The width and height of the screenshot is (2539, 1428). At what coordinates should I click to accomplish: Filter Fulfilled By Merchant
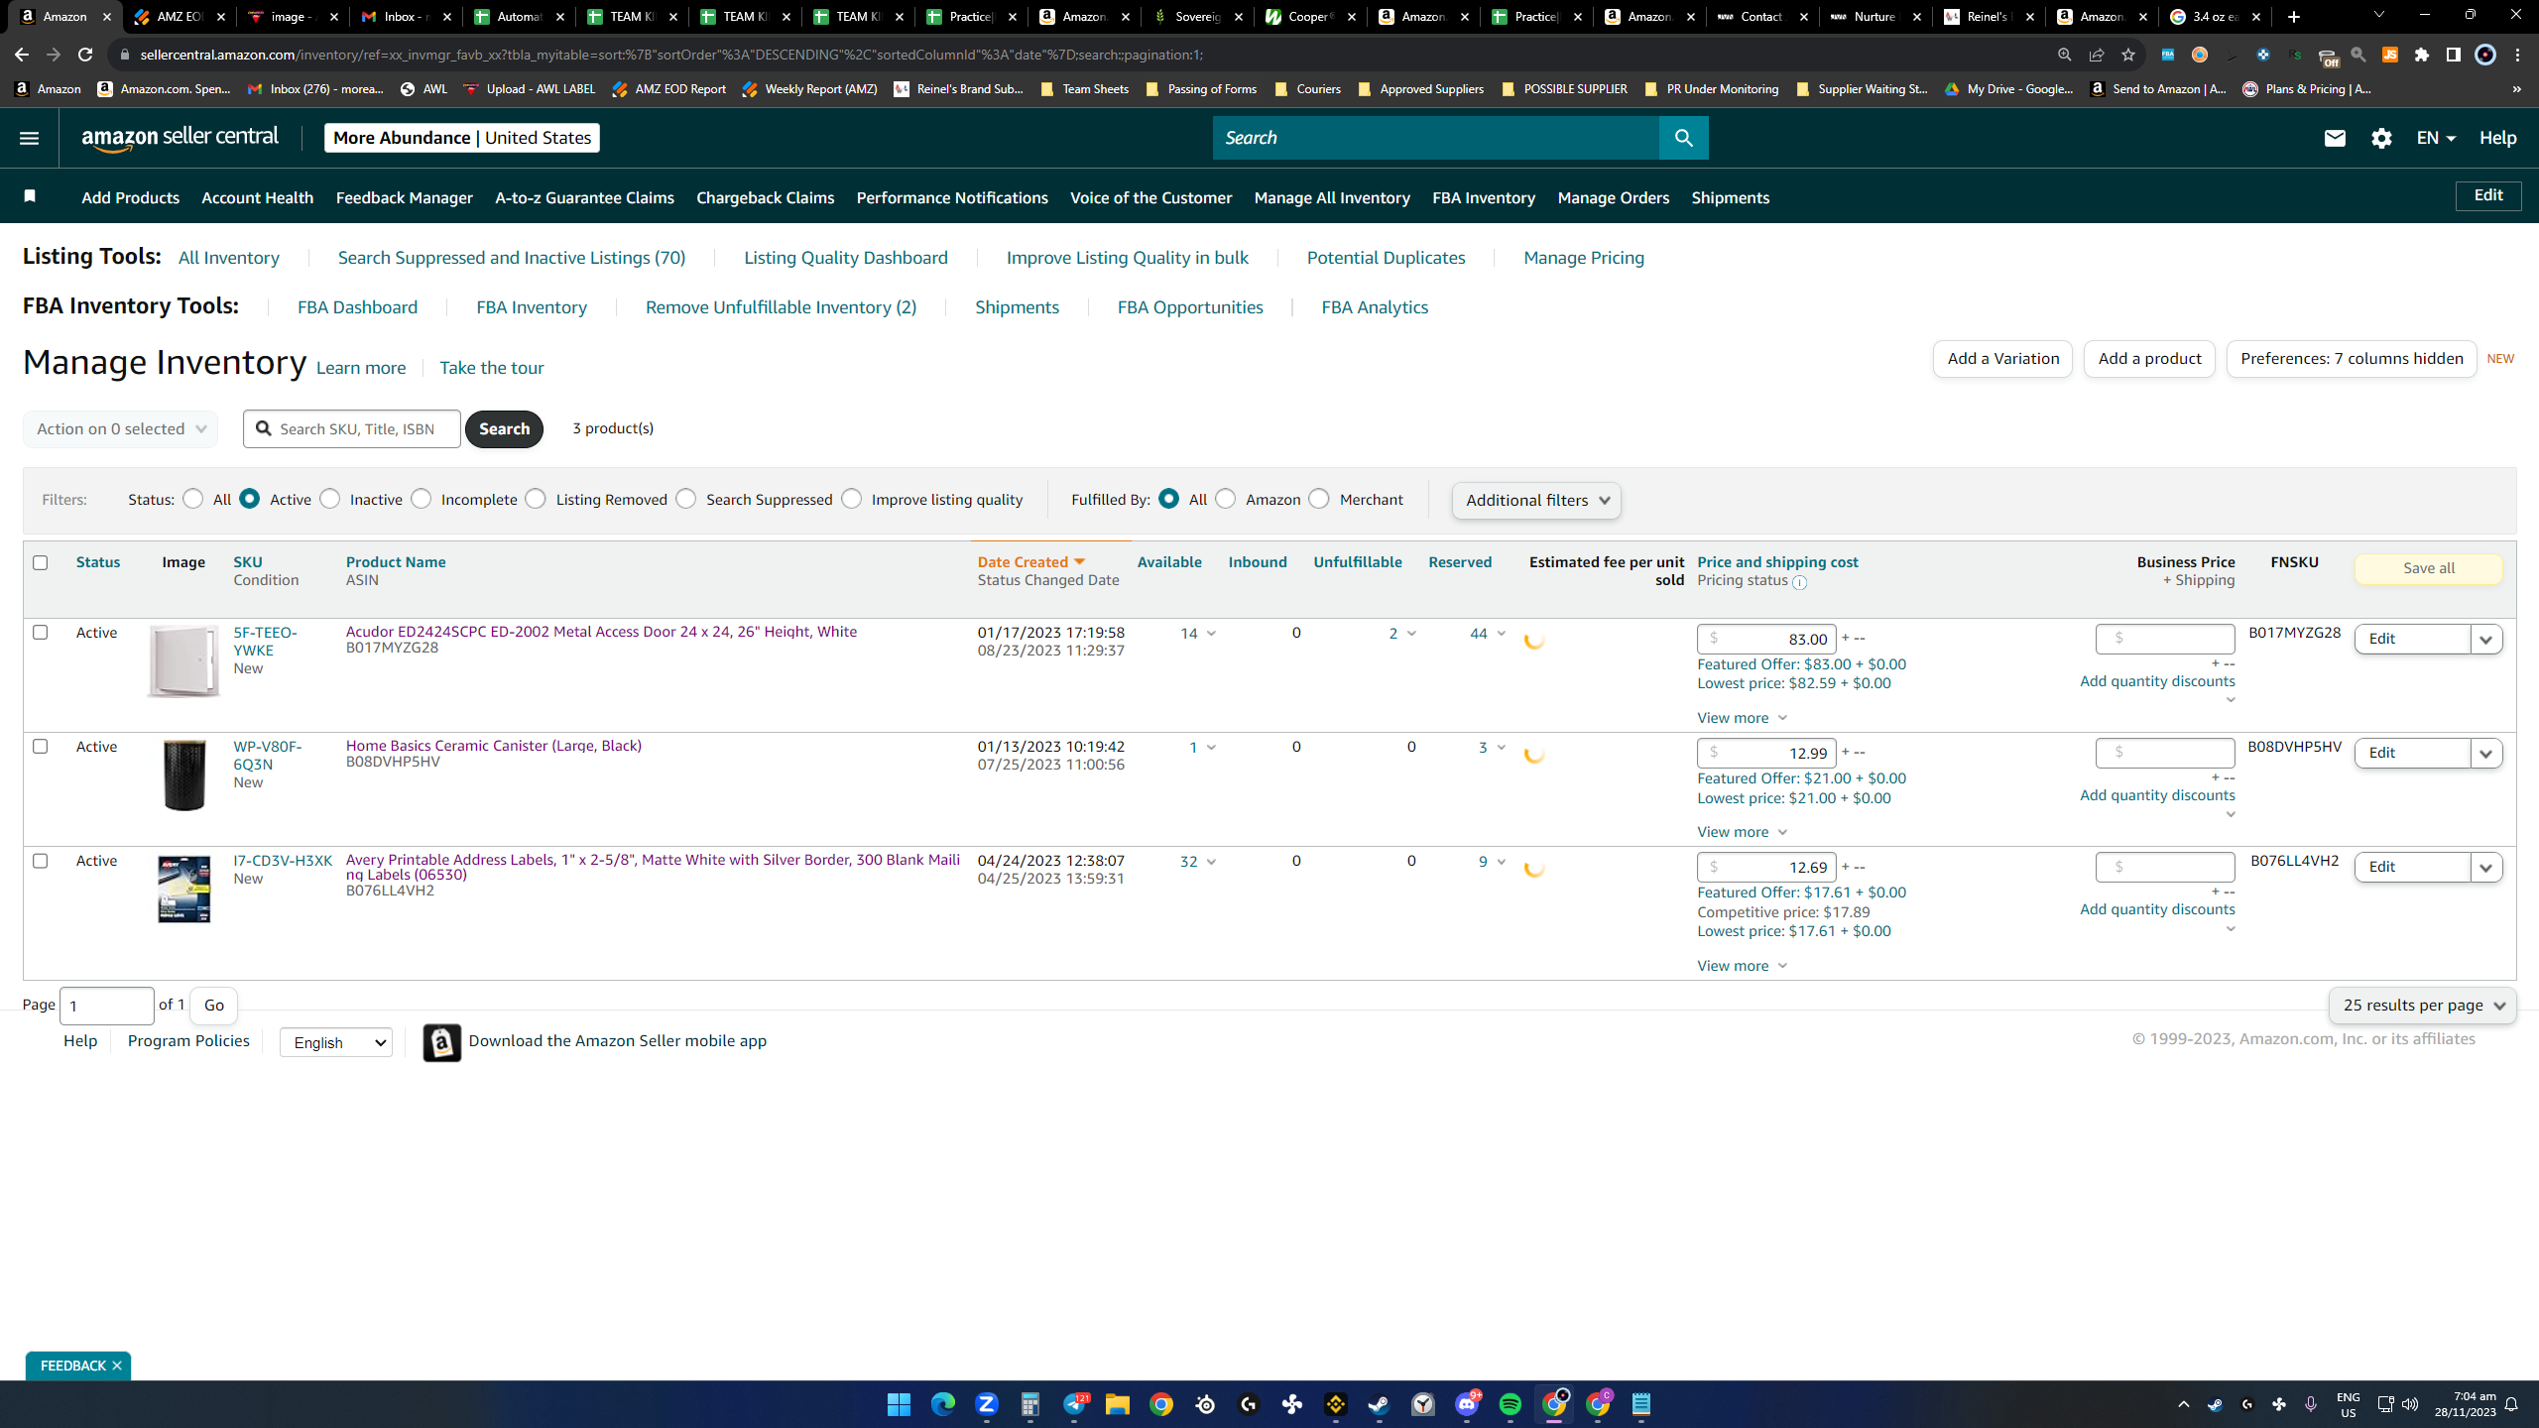click(1319, 499)
